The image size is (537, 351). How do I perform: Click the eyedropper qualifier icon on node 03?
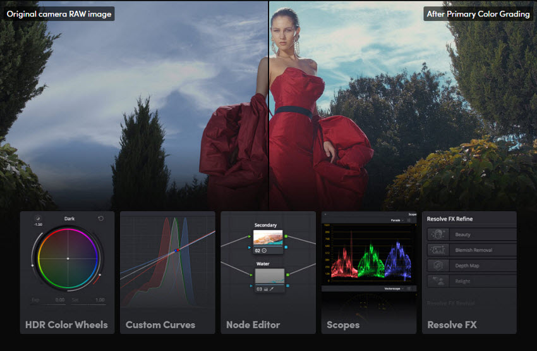(x=271, y=289)
